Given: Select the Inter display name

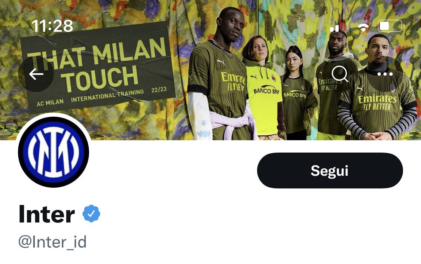Looking at the screenshot, I should 47,214.
